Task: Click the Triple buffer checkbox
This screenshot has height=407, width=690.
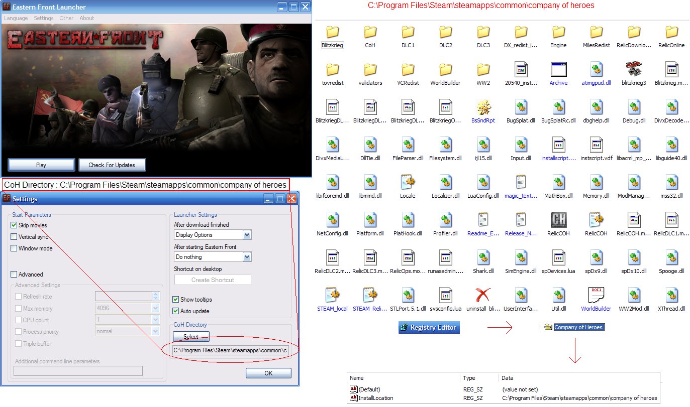Action: pos(19,344)
